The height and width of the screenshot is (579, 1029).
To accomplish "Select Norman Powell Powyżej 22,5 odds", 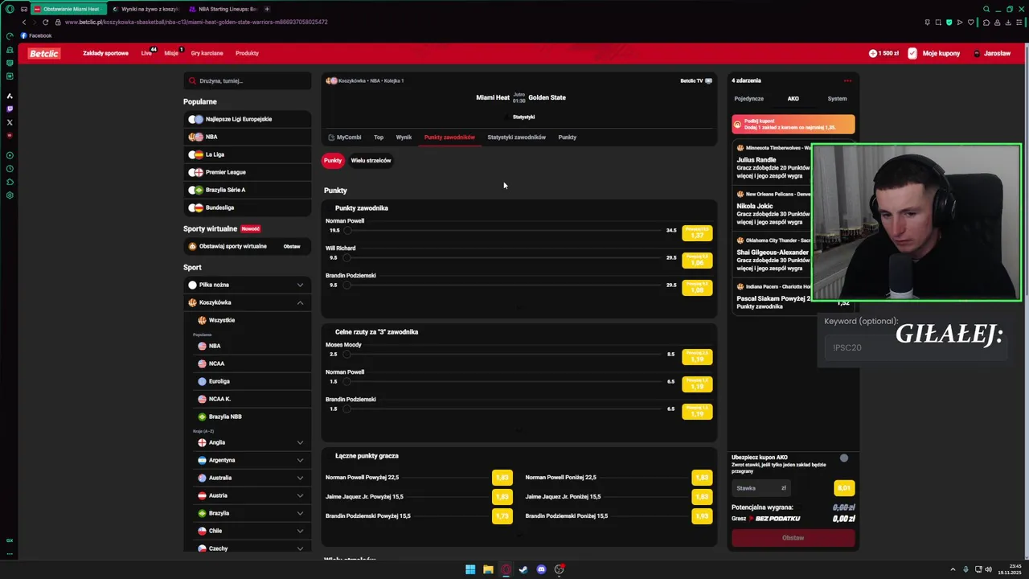I will click(x=502, y=478).
